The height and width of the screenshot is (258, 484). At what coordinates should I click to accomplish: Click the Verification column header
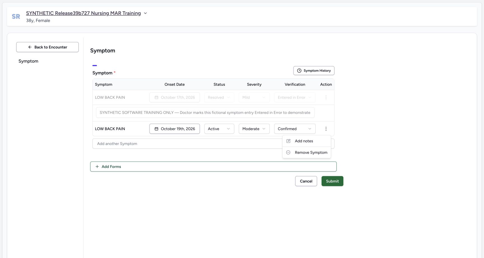point(295,85)
